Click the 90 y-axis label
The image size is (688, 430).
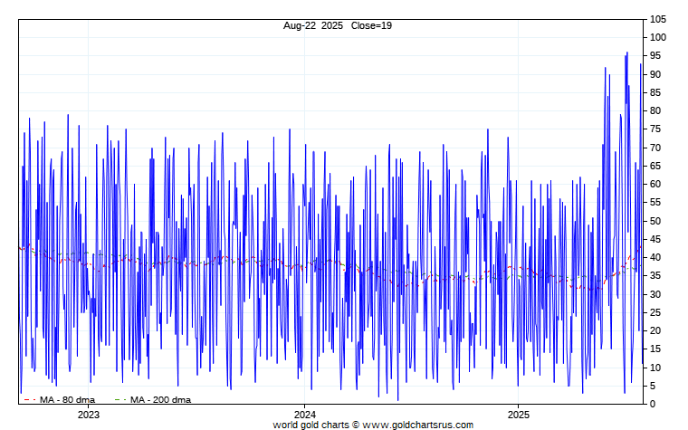pos(655,74)
